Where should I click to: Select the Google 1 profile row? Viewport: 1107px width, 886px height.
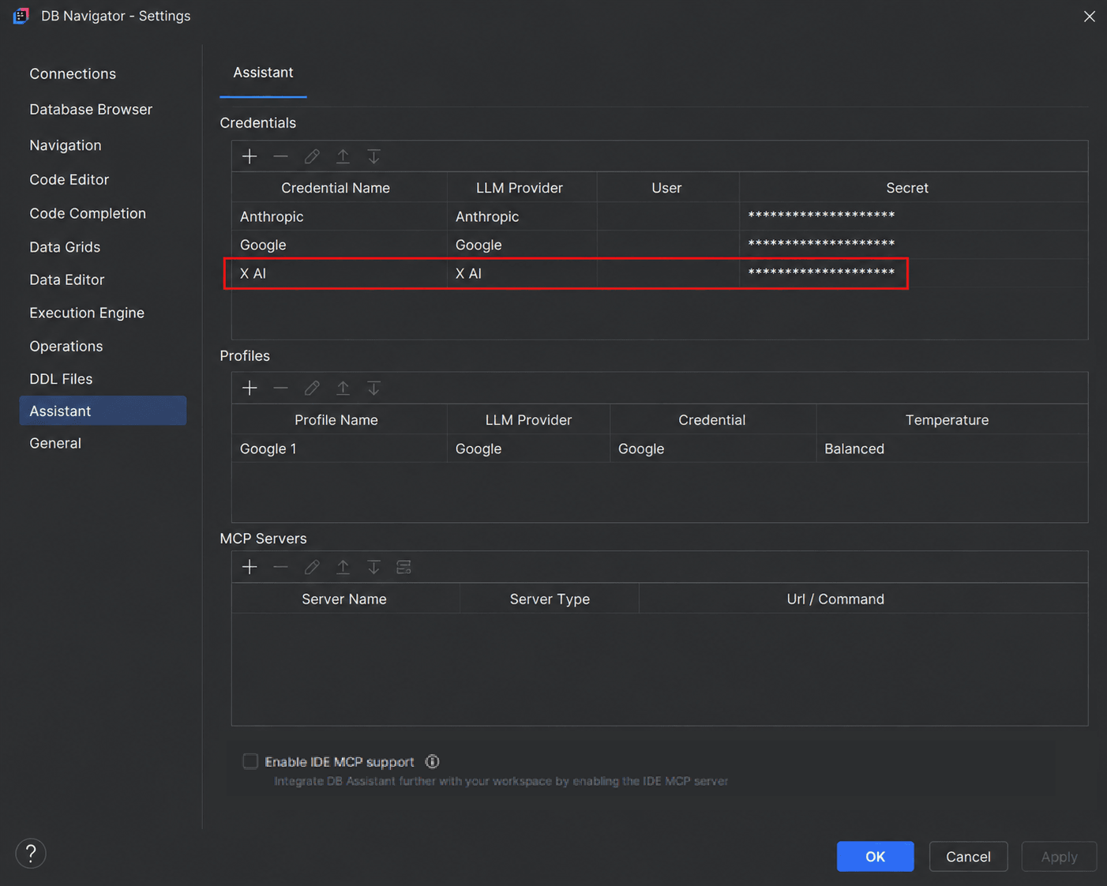659,449
